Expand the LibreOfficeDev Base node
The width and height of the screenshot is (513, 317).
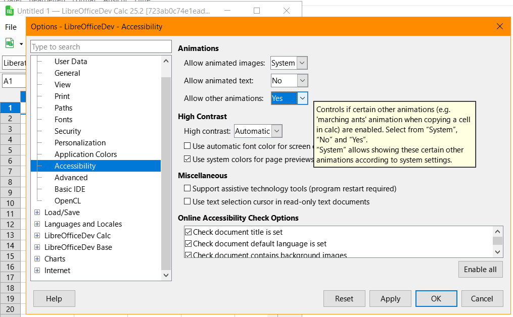[37, 247]
